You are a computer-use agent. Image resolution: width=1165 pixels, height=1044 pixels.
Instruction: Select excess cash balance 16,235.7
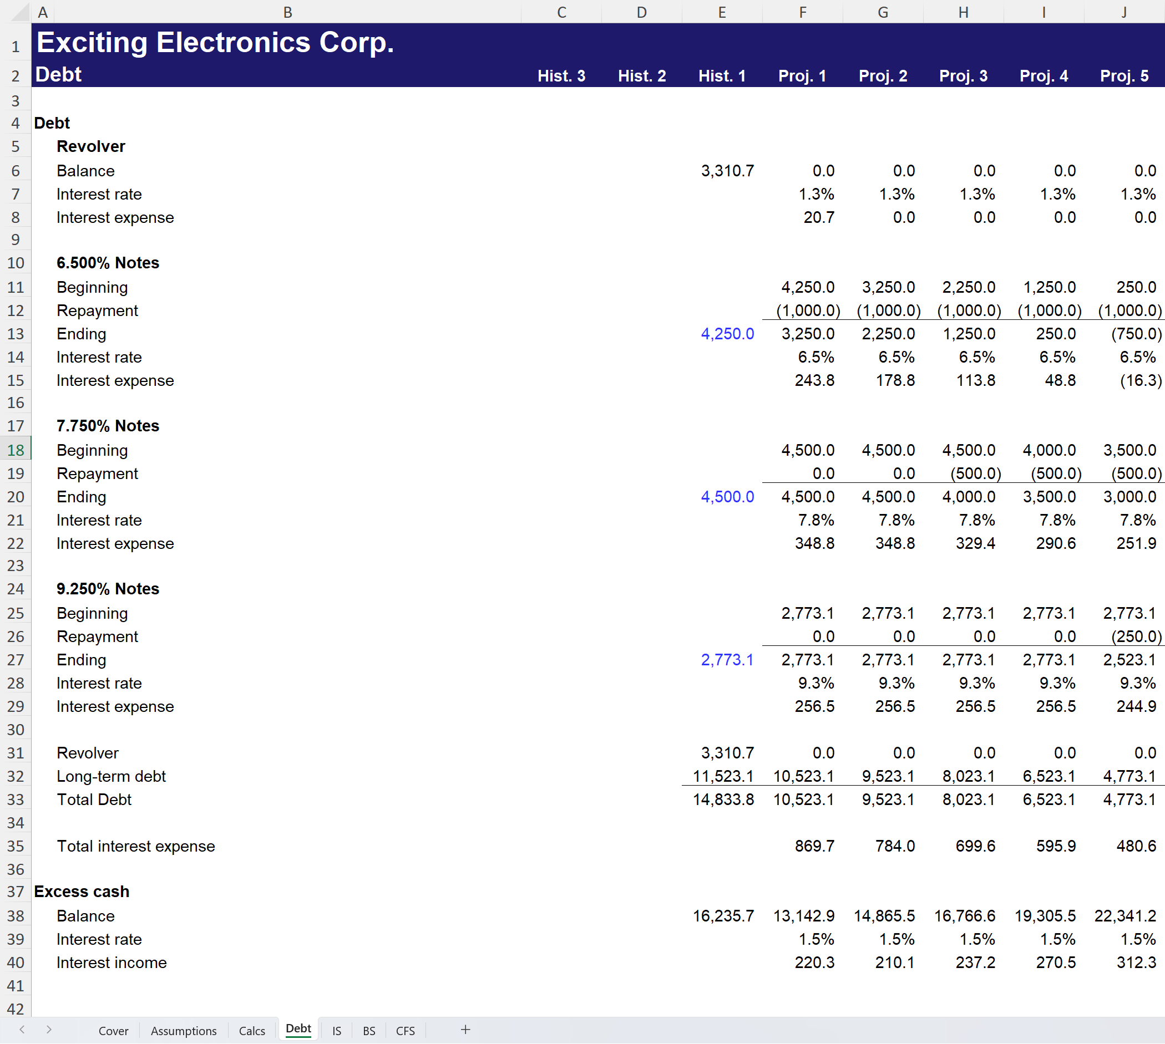pyautogui.click(x=723, y=916)
